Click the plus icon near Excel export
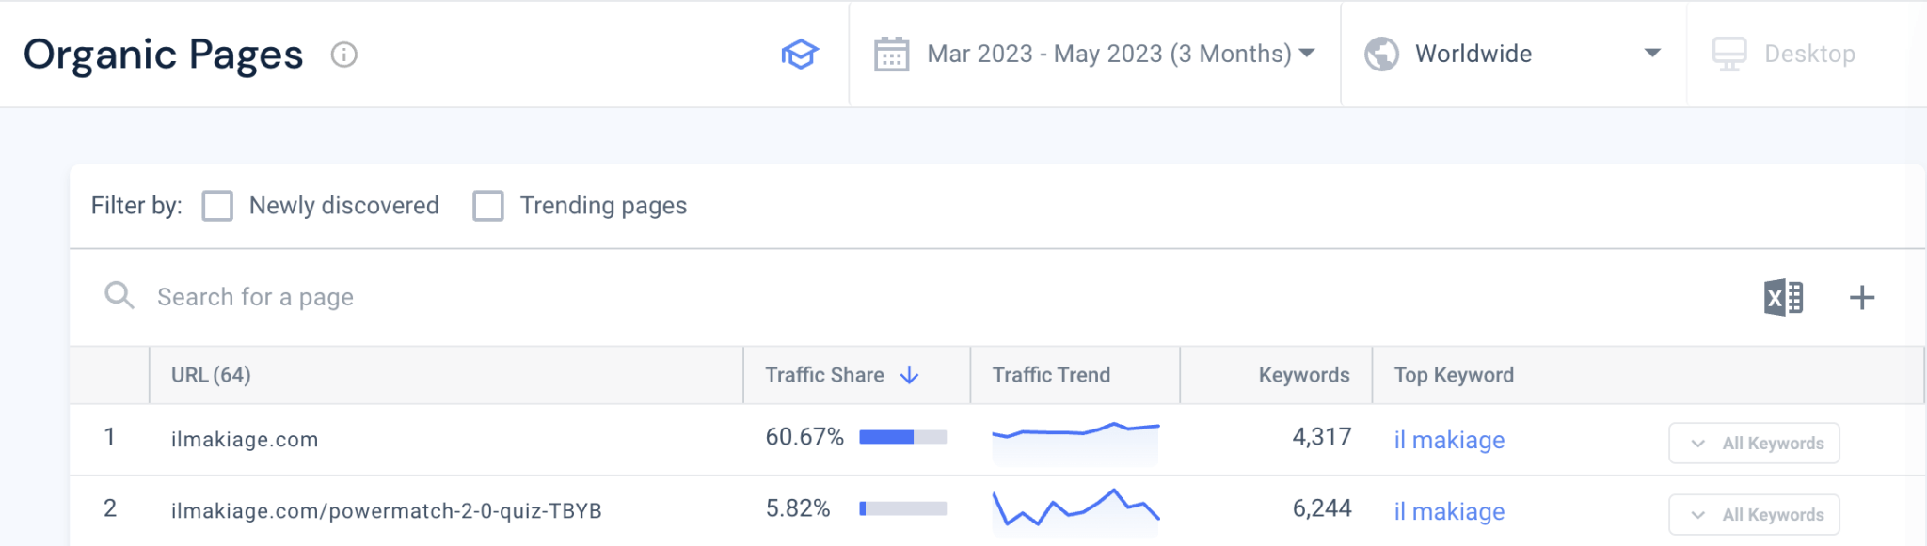Screen dimensions: 1927x546 pyautogui.click(x=1864, y=296)
